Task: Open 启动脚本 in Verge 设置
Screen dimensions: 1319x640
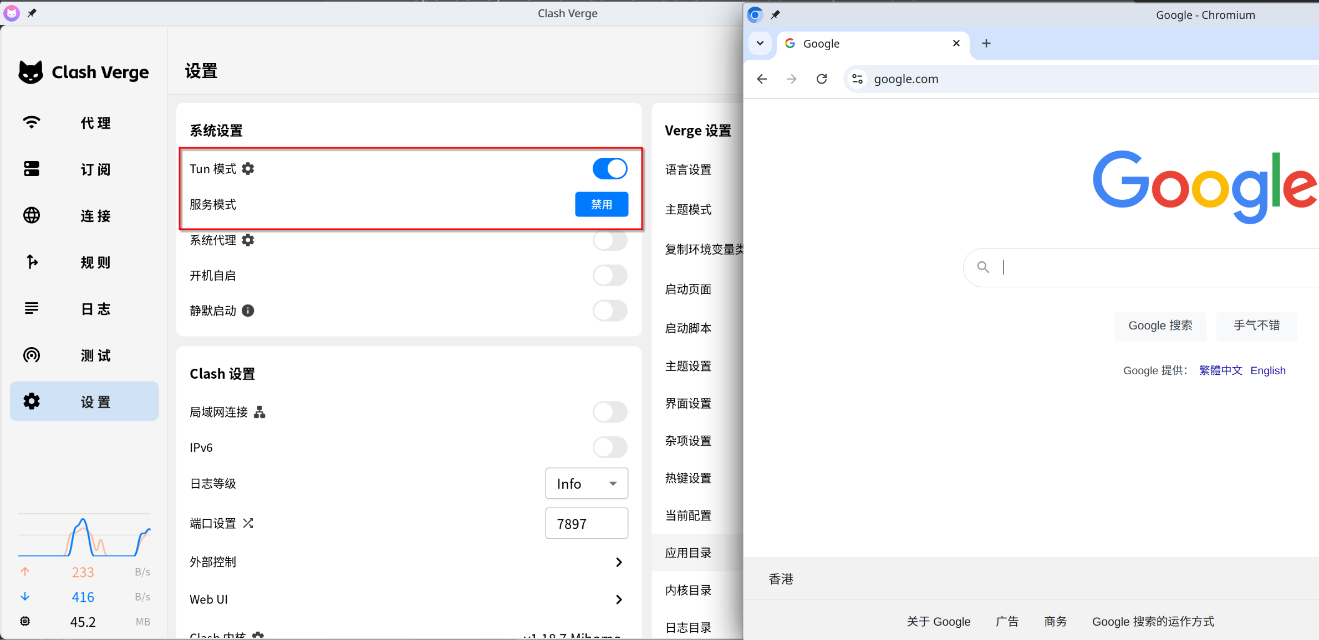Action: pyautogui.click(x=688, y=328)
